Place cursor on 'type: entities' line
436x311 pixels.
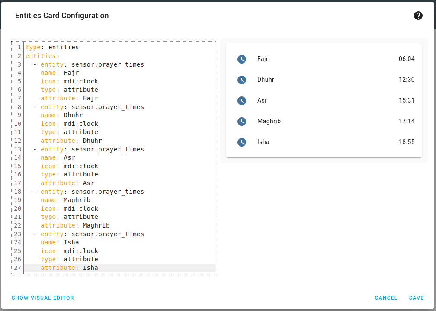tap(52, 47)
